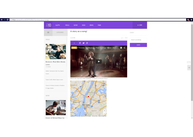193x137 pixels.
Task: Click the 'A story as a song!' heading
Action: [x=79, y=31]
